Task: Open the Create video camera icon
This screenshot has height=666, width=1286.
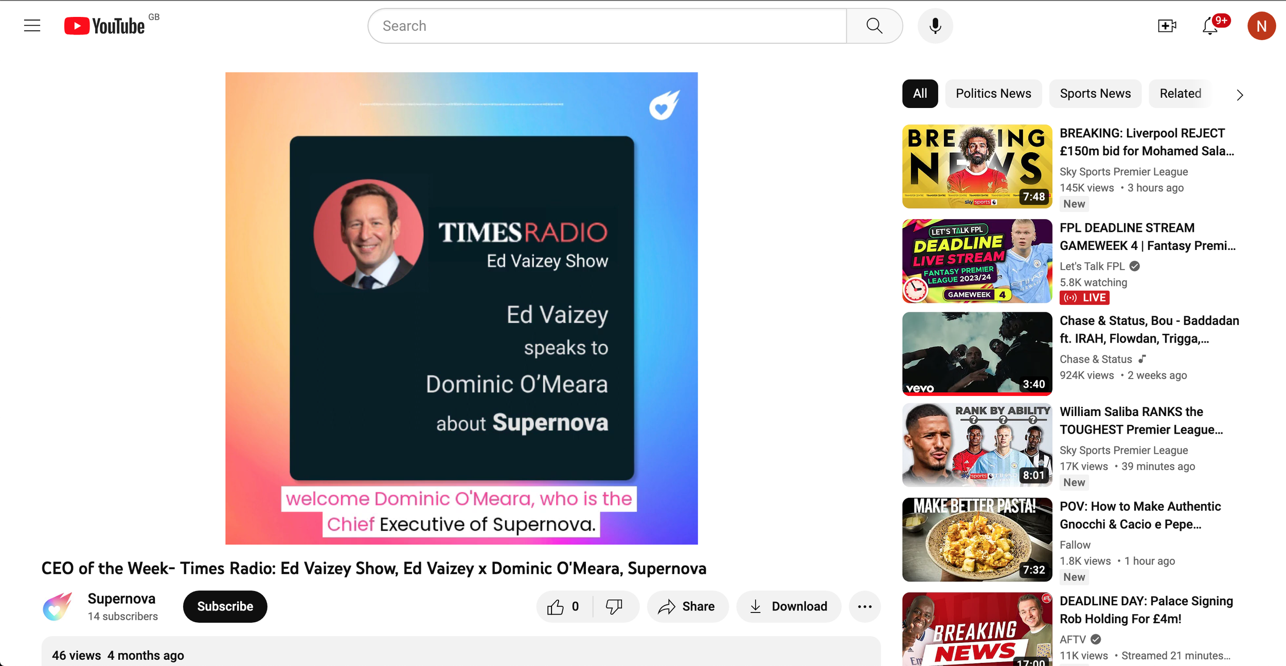Action: pyautogui.click(x=1167, y=26)
